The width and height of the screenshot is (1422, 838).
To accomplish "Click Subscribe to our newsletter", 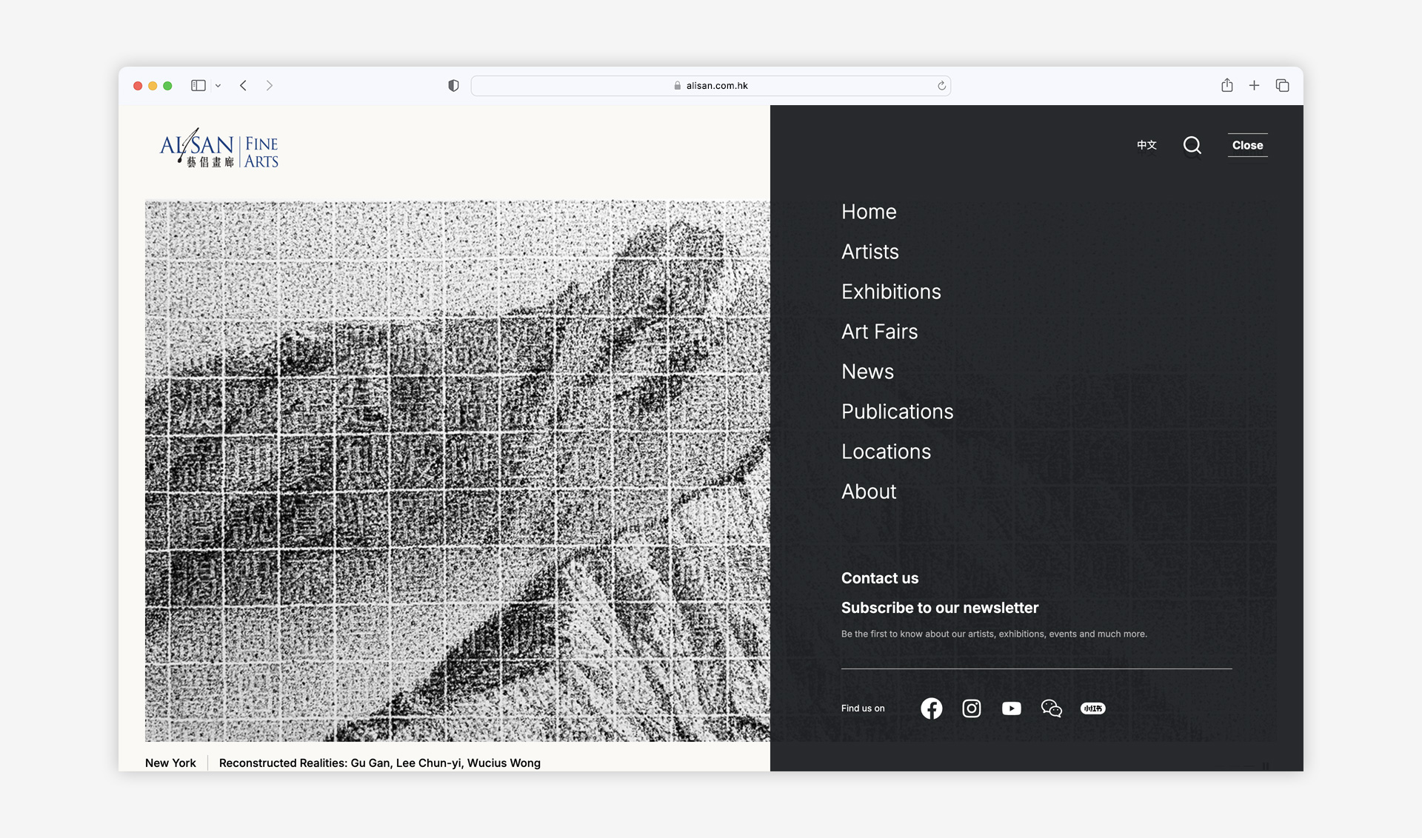I will point(940,608).
